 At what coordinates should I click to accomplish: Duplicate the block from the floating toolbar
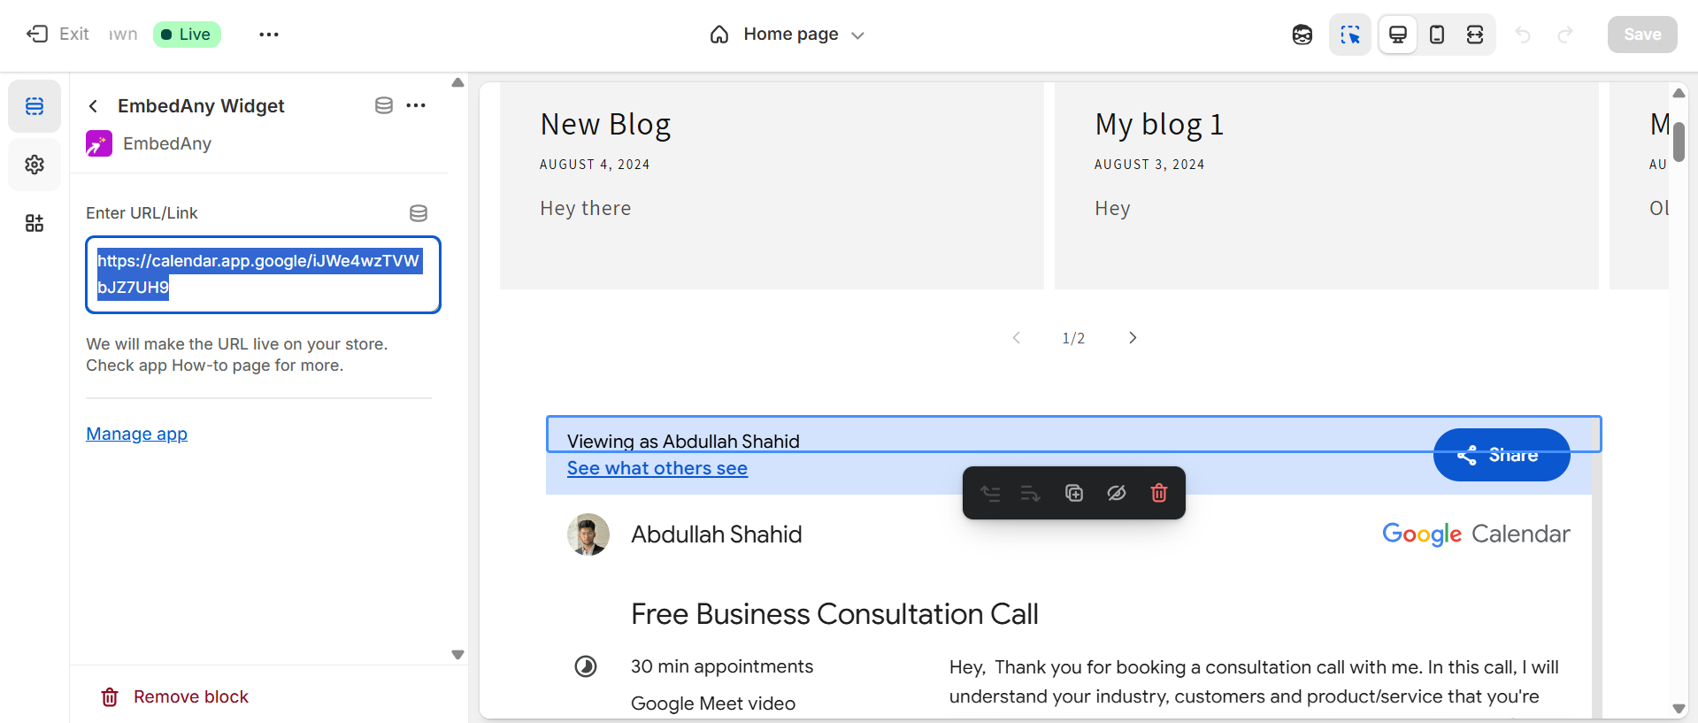pyautogui.click(x=1074, y=493)
